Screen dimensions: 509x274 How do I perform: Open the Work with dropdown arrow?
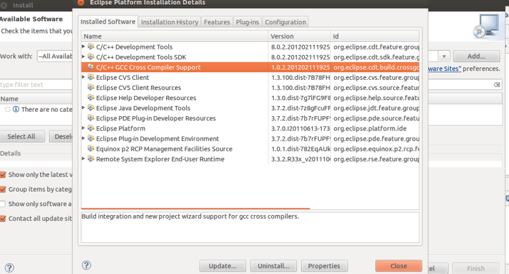tap(443, 56)
